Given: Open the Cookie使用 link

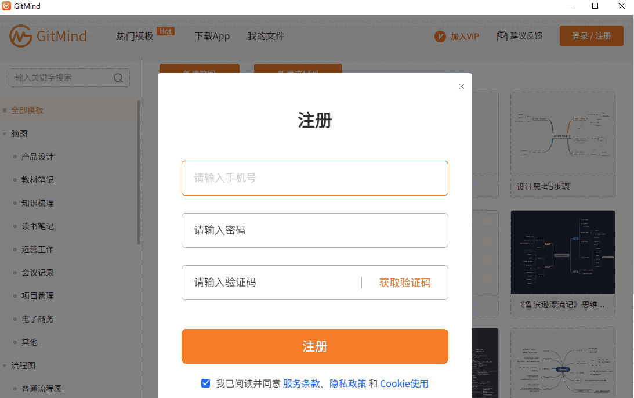Looking at the screenshot, I should (404, 383).
